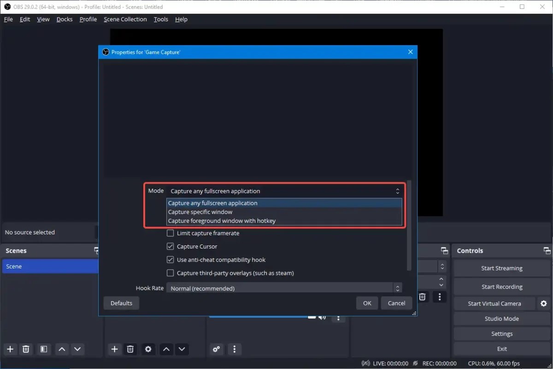553x369 pixels.
Task: Delete the selected source using the trash icon
Action: tap(130, 349)
